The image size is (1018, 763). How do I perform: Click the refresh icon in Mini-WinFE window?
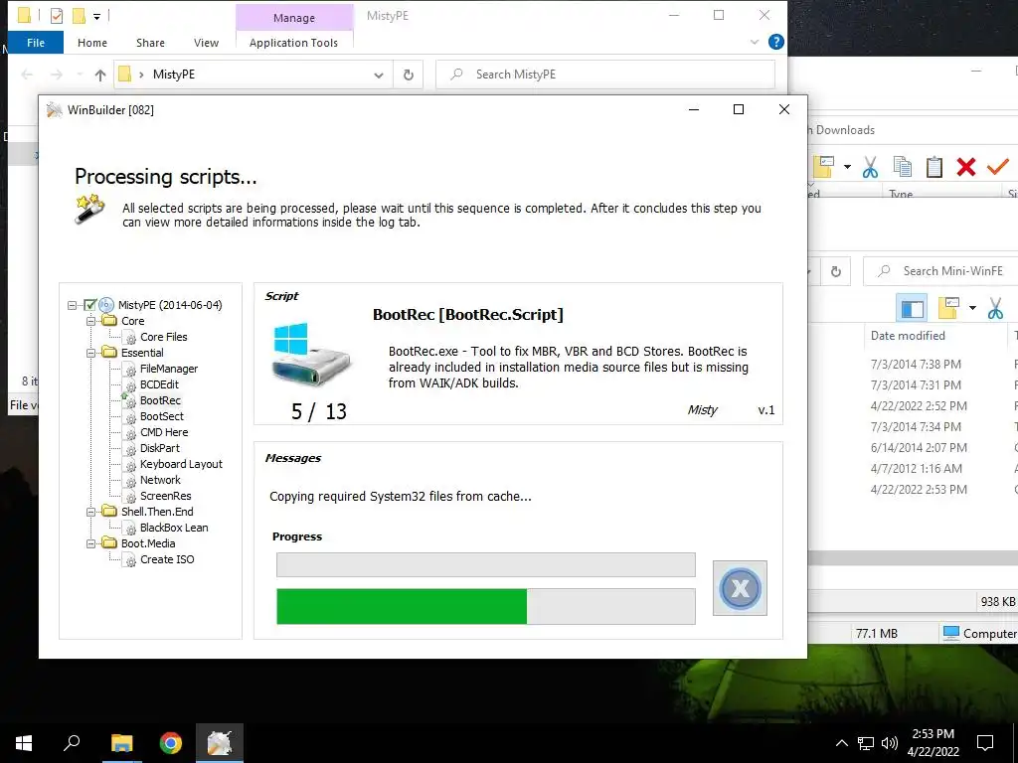[836, 271]
